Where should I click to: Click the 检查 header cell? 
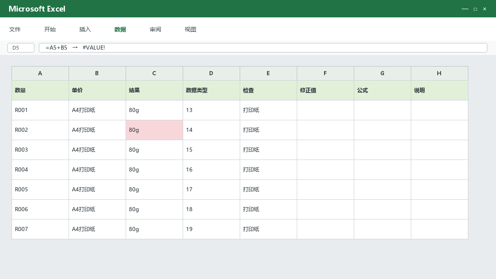tap(268, 90)
